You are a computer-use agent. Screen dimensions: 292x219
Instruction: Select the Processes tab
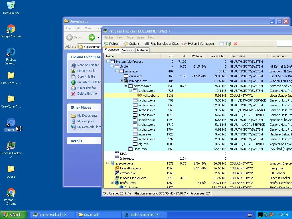111,50
